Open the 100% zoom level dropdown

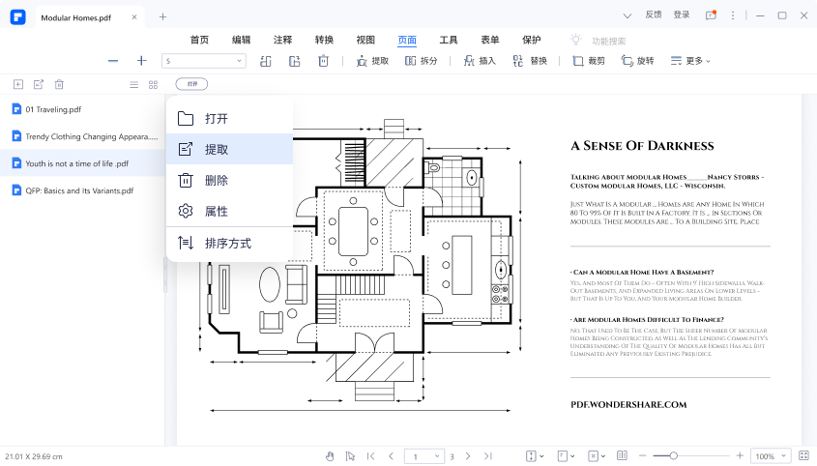click(x=771, y=455)
